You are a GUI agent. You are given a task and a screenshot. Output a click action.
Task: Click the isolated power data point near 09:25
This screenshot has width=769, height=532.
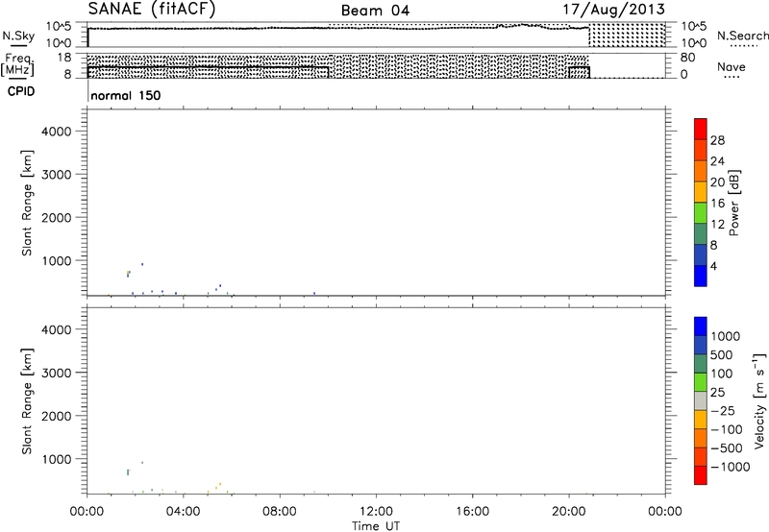pyautogui.click(x=314, y=294)
